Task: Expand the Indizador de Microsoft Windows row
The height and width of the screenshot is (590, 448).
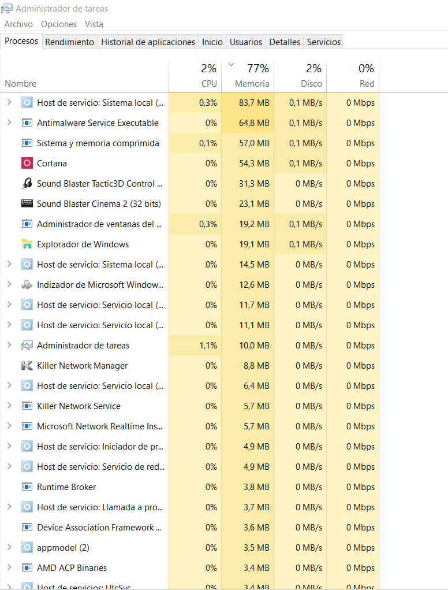Action: pyautogui.click(x=9, y=284)
